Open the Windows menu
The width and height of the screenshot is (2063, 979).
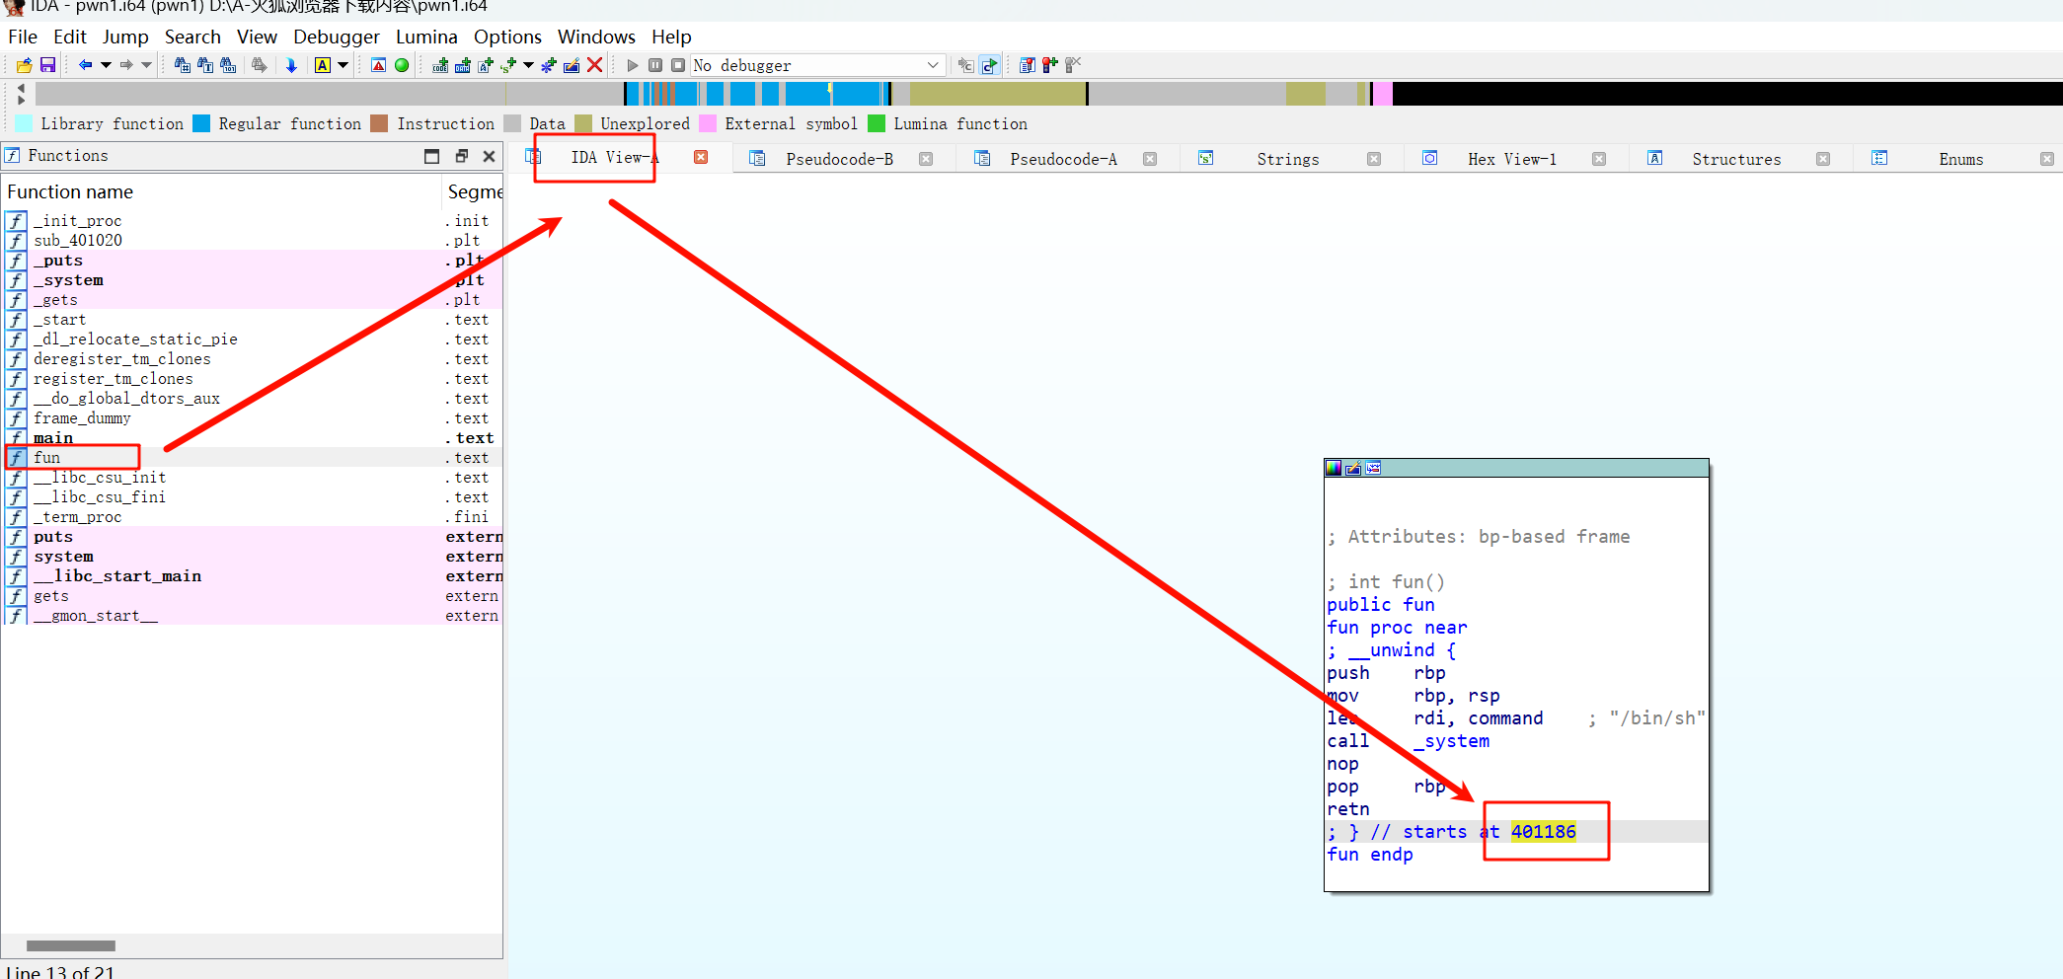click(596, 37)
